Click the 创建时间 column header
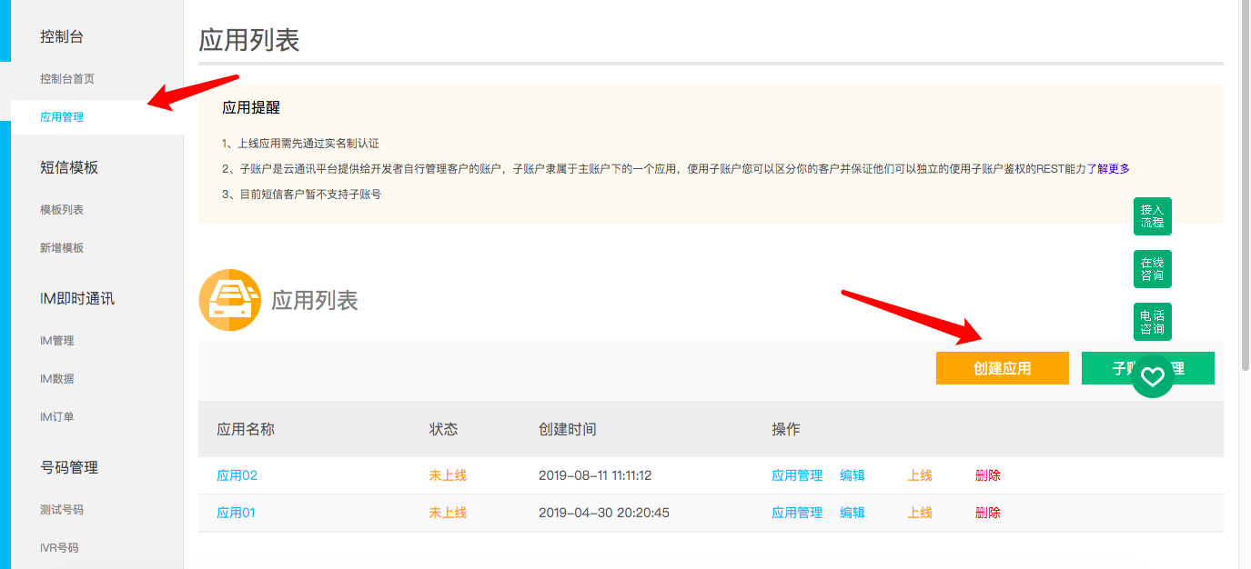 pos(568,429)
